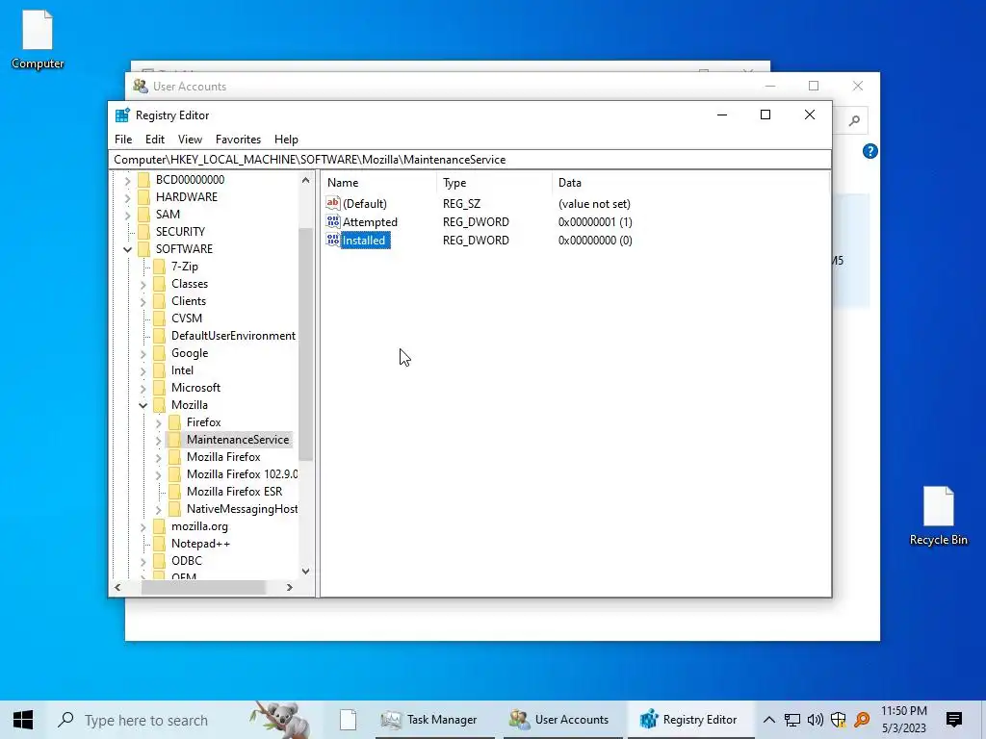Image resolution: width=986 pixels, height=739 pixels.
Task: Expand the HARDWARE key
Action: 128,198
